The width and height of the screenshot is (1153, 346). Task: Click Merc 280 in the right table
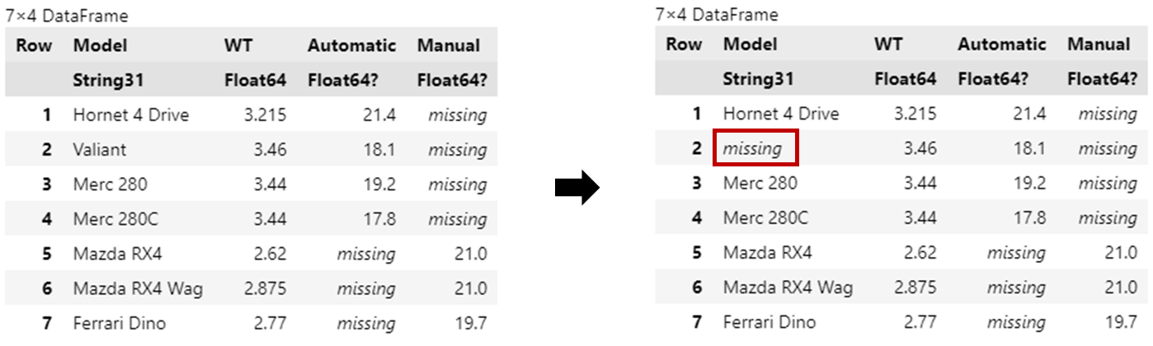click(x=760, y=183)
